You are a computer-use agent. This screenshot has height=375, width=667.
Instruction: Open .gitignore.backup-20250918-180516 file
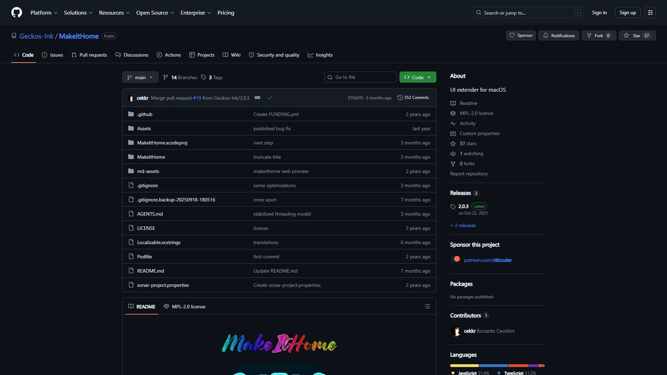pyautogui.click(x=176, y=200)
